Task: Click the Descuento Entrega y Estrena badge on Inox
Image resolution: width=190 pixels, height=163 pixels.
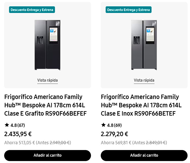Action: pyautogui.click(x=129, y=10)
